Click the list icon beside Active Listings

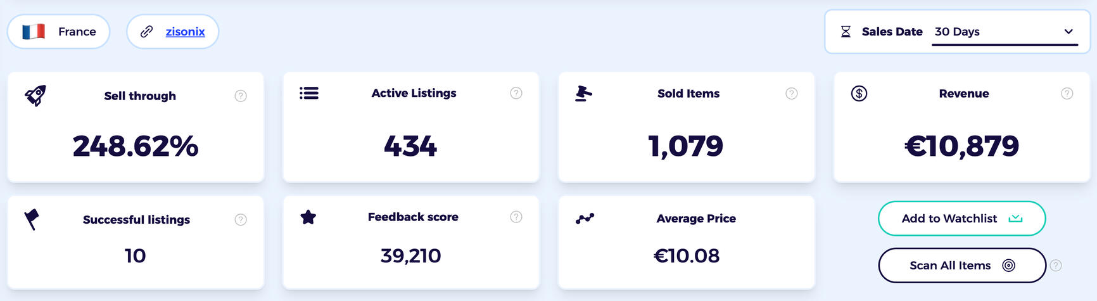pyautogui.click(x=309, y=93)
